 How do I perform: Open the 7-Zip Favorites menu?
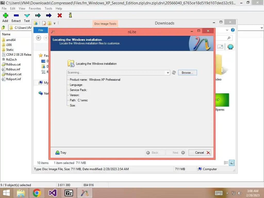pos(35,9)
